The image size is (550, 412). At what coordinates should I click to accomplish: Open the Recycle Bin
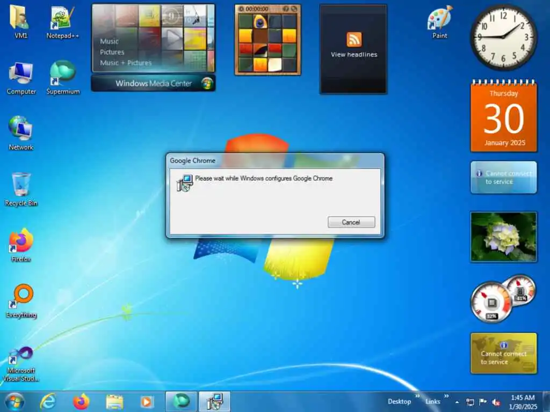point(21,189)
